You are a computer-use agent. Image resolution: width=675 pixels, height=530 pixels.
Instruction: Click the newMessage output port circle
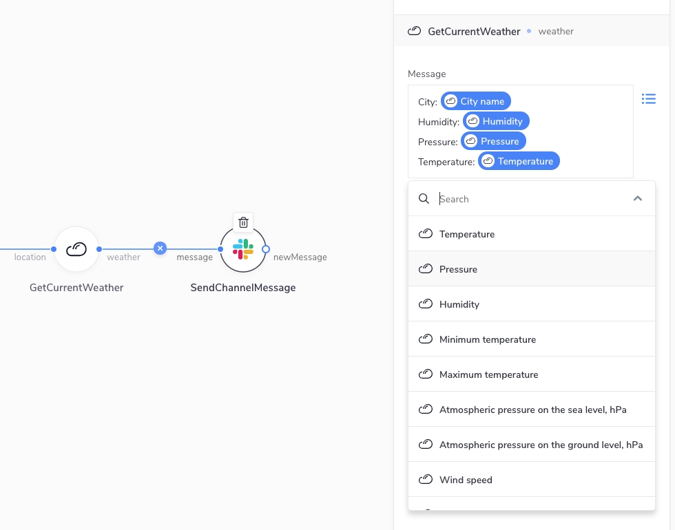266,249
